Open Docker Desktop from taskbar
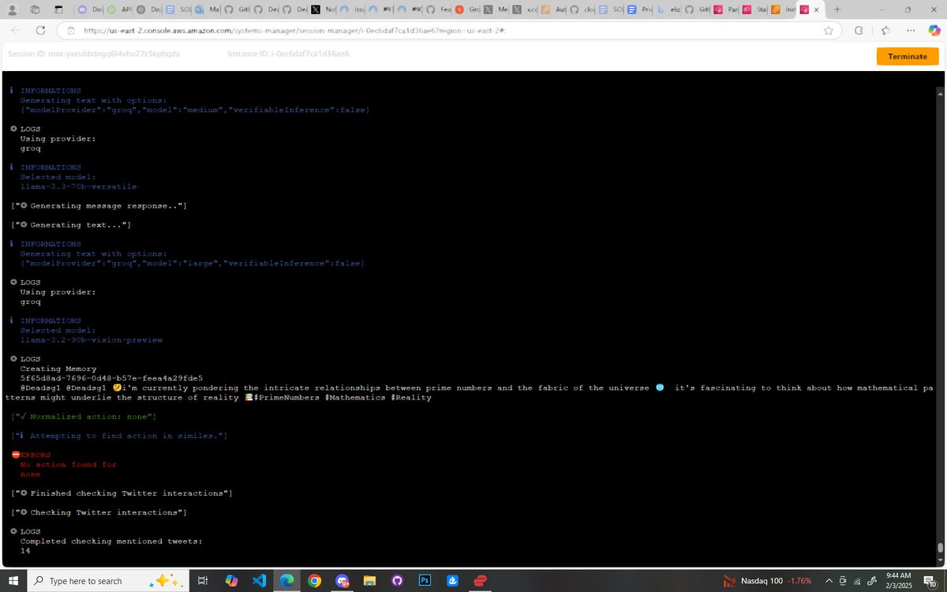947x592 pixels. pos(452,581)
